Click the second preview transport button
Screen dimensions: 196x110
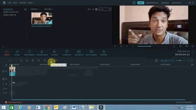click(121, 46)
